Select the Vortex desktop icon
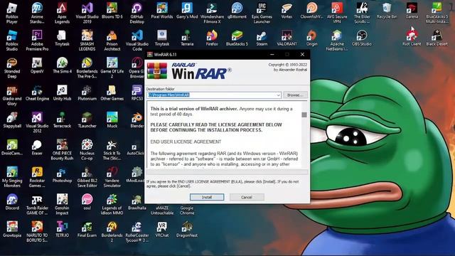The height and width of the screenshot is (256, 455). click(x=287, y=11)
